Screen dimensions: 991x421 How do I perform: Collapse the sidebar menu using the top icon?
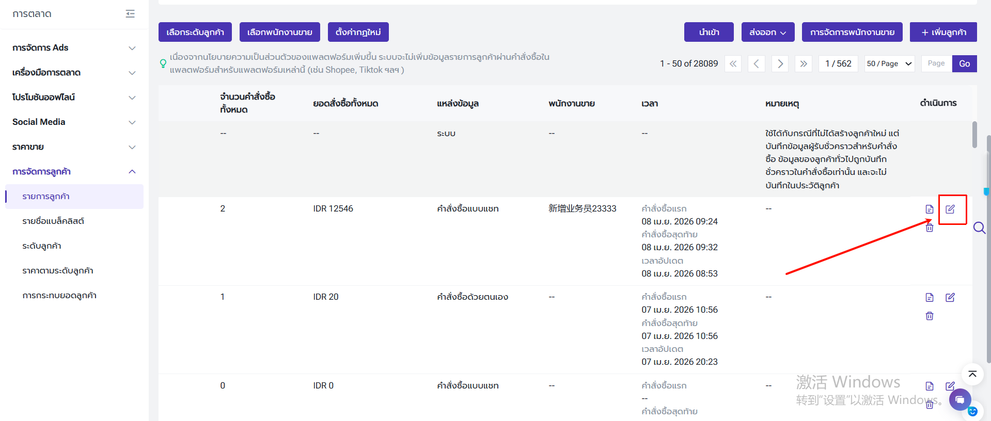click(130, 14)
